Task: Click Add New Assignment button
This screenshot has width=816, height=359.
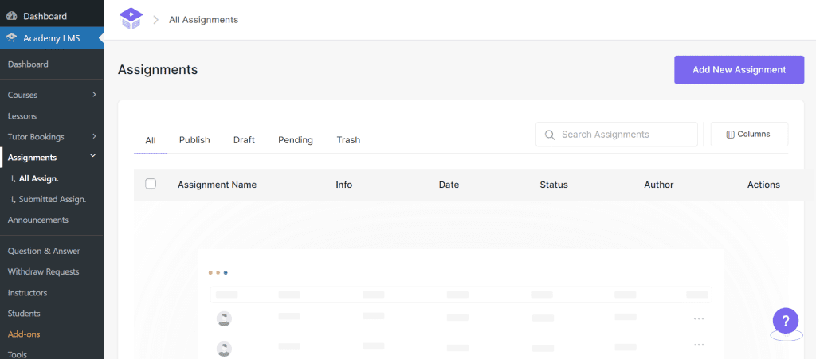Action: tap(739, 69)
